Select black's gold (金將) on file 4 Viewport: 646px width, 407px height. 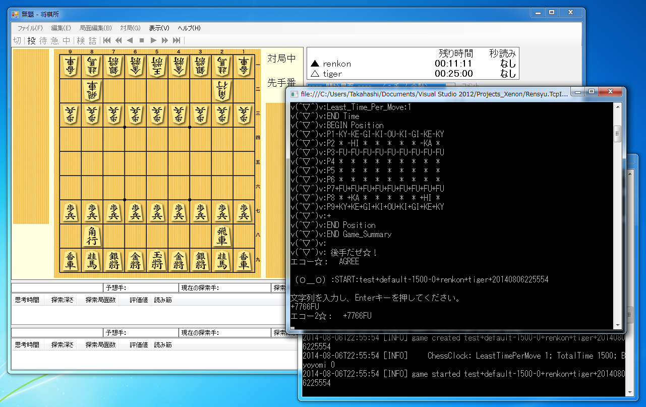(x=179, y=261)
